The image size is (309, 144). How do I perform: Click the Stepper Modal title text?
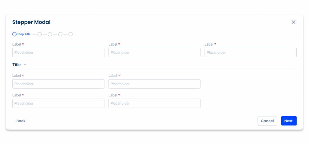(x=31, y=22)
